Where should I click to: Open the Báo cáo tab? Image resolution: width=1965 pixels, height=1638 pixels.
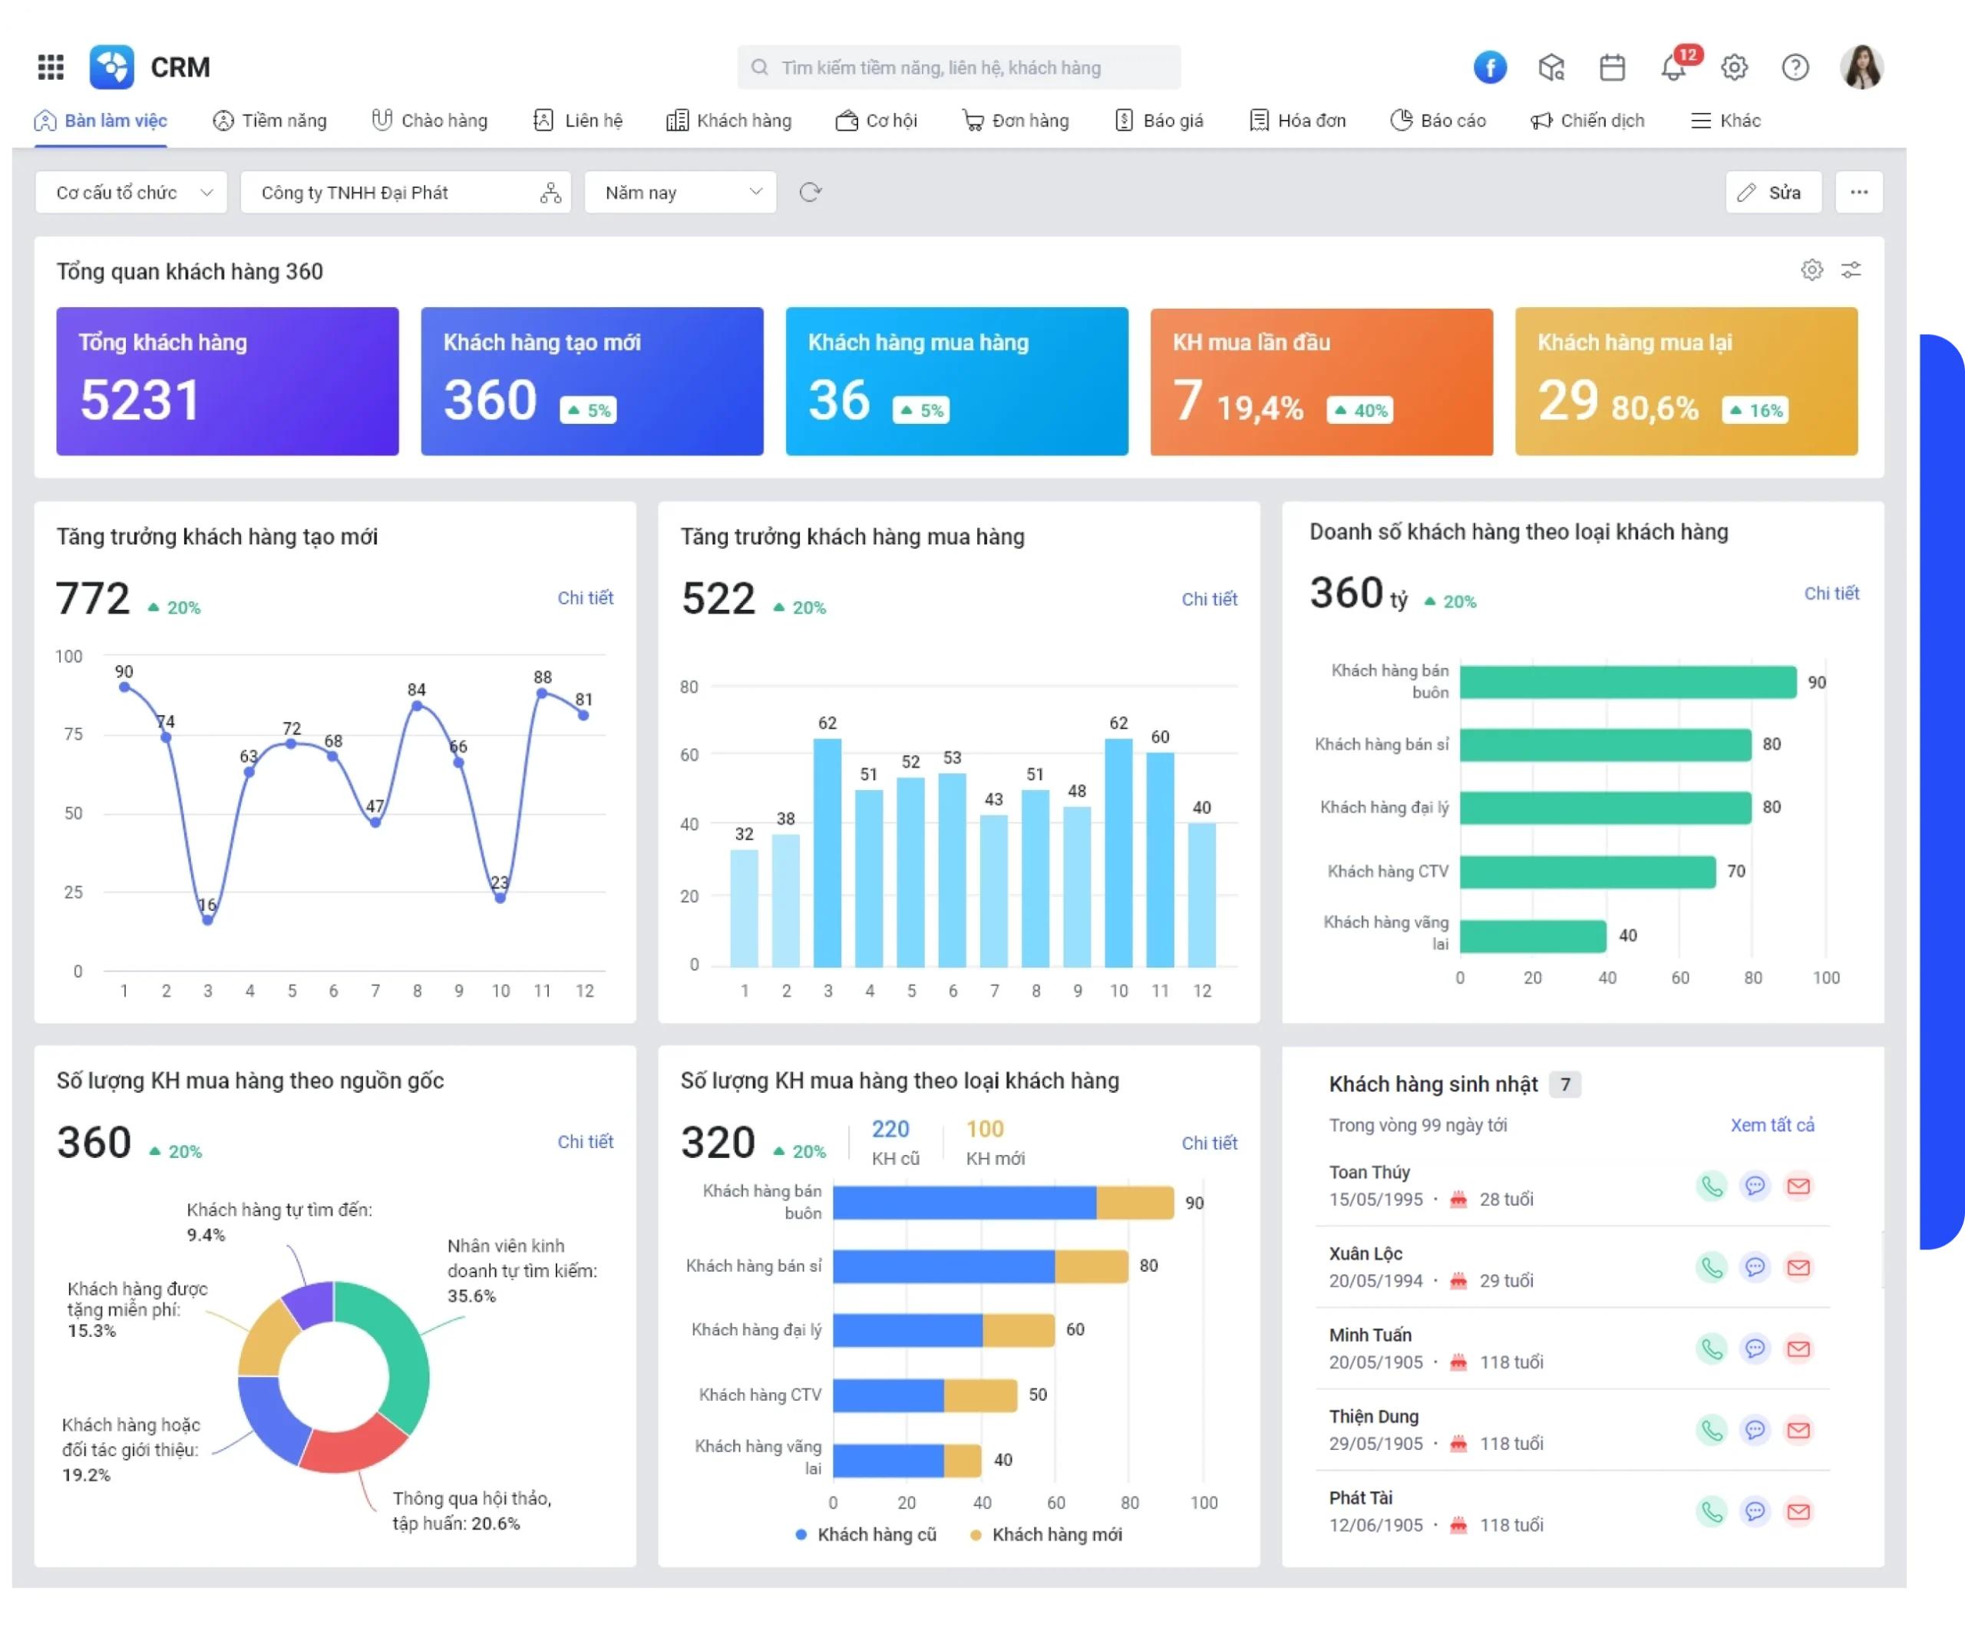click(x=1438, y=121)
